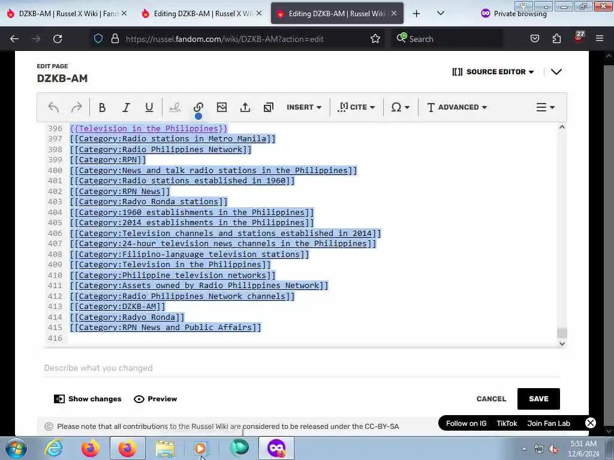This screenshot has width=614, height=460.
Task: Click TikTok link
Action: 507,423
